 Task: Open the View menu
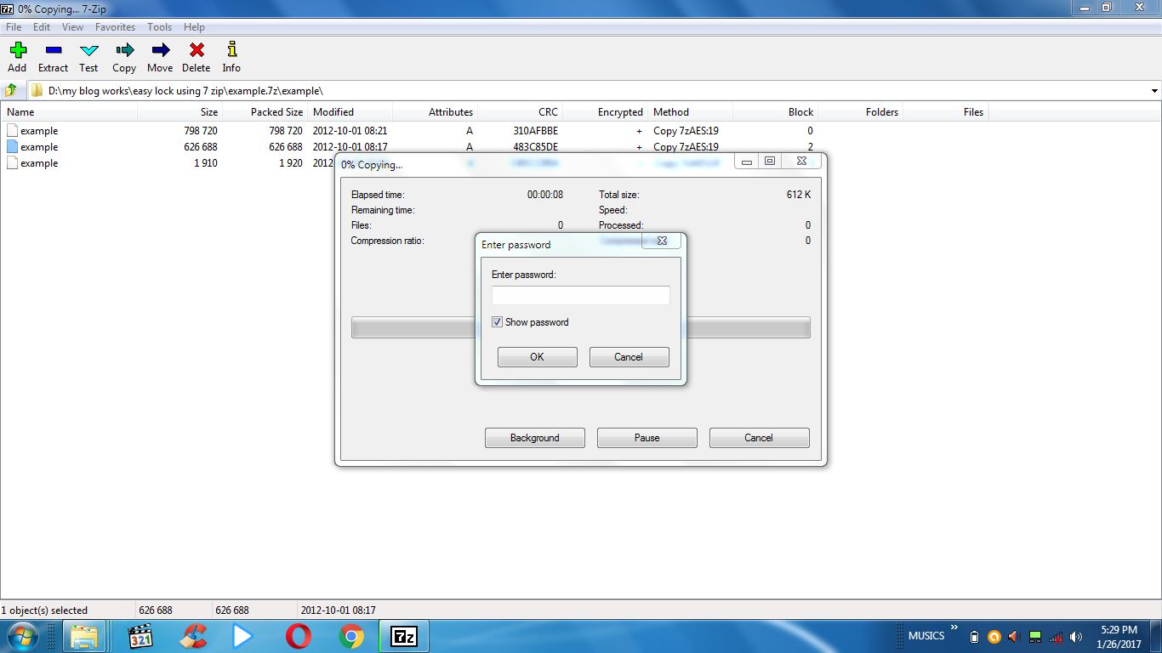(x=72, y=27)
